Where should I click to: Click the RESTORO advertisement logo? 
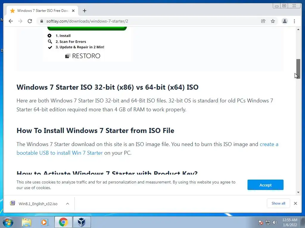click(x=83, y=56)
